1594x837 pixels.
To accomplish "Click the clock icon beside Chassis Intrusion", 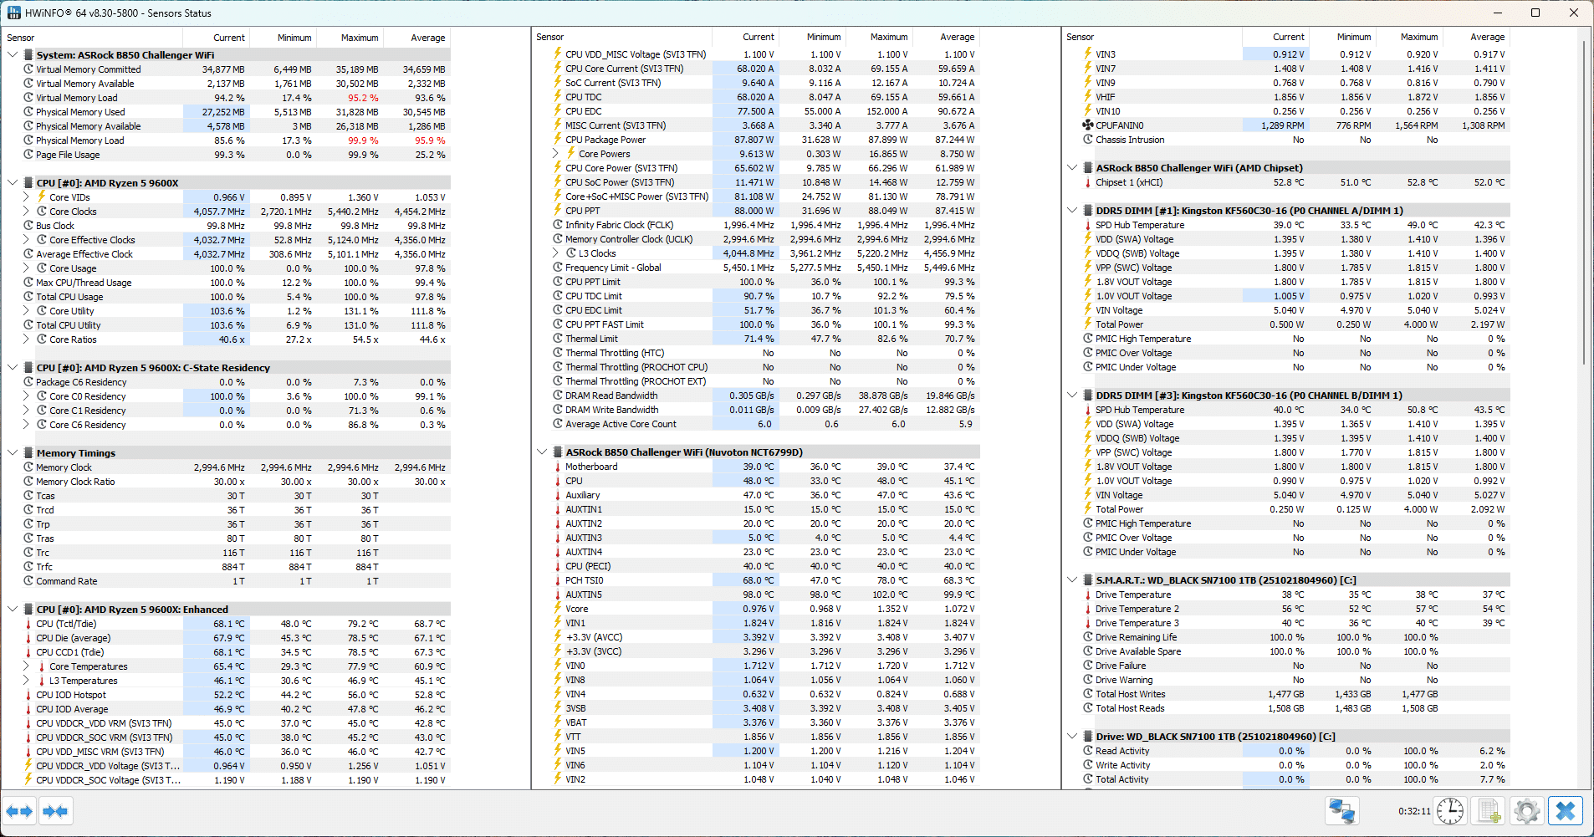I will (1088, 140).
